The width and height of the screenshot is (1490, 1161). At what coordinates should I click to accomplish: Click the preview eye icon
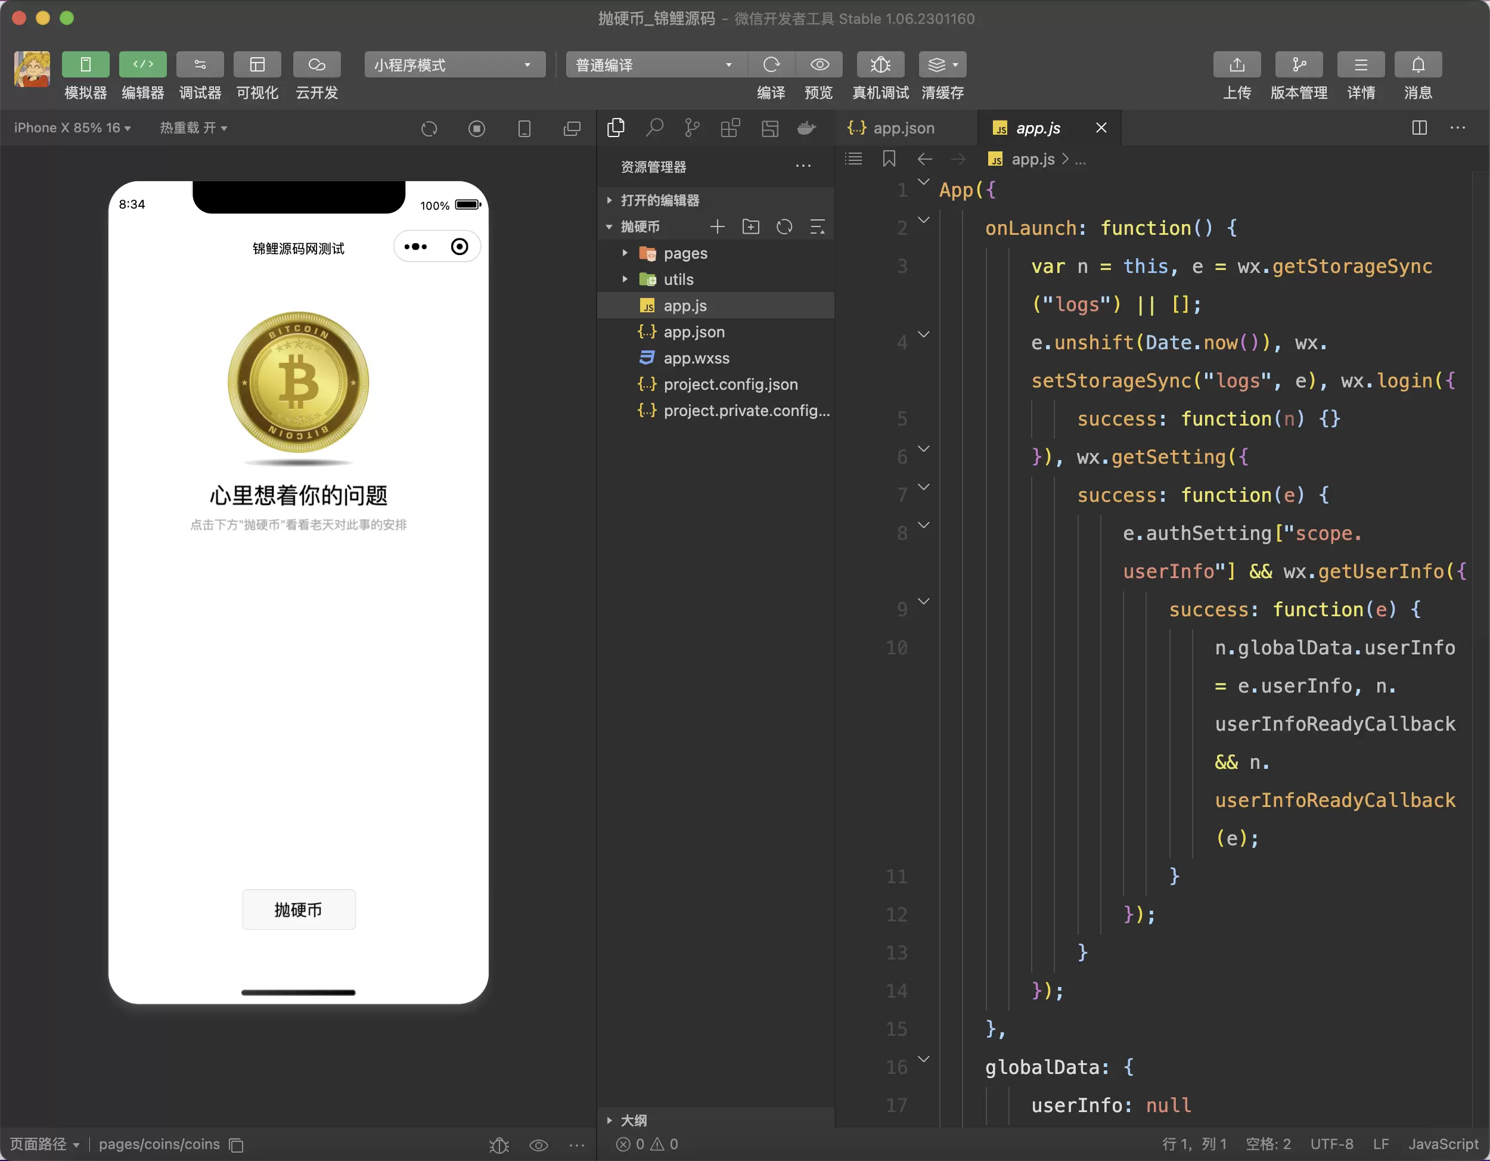(x=819, y=65)
